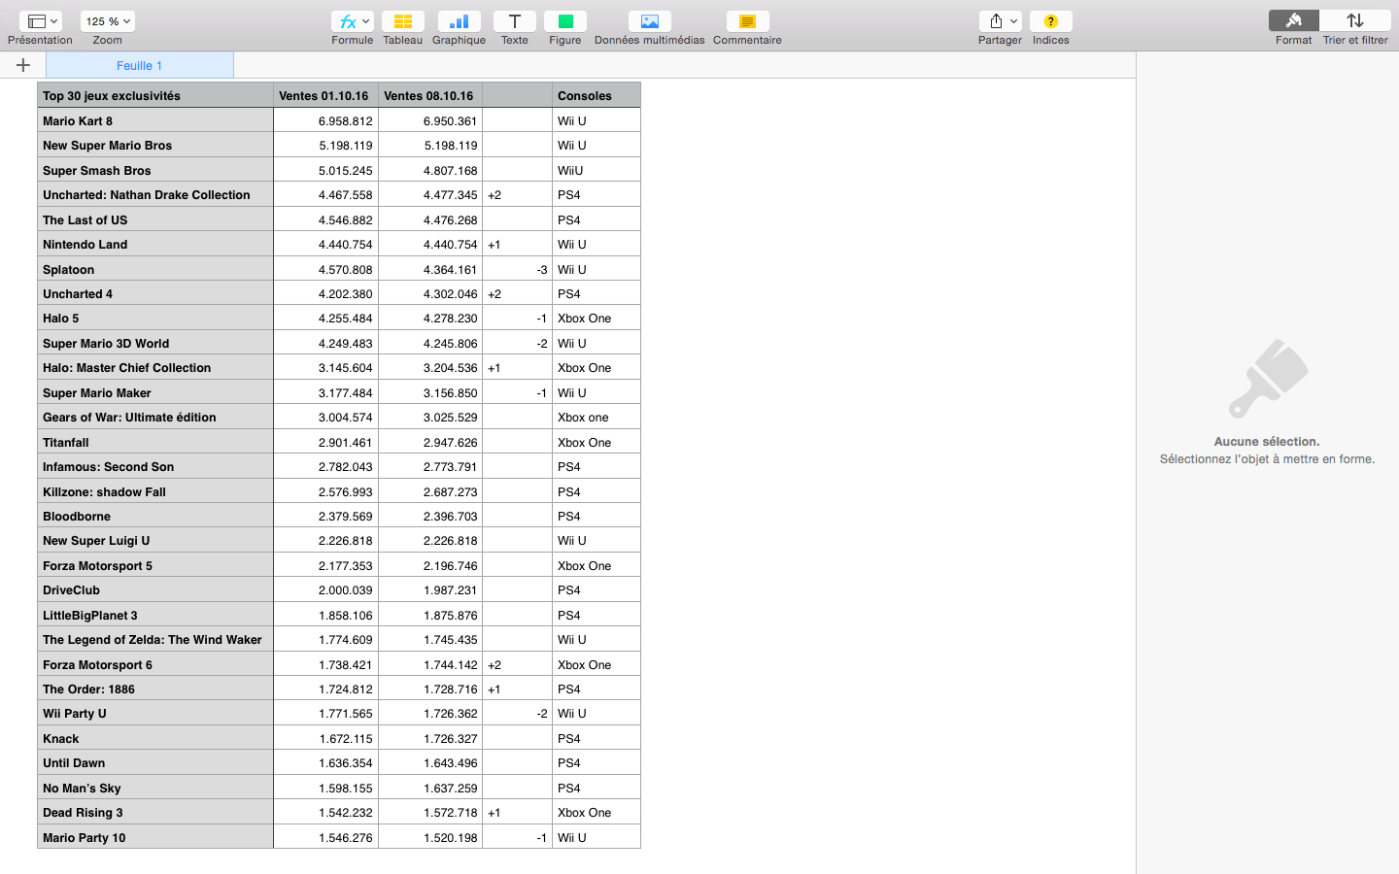Screen dimensions: 1399x874
Task: Select the Mario Party 10 cell
Action: click(155, 837)
